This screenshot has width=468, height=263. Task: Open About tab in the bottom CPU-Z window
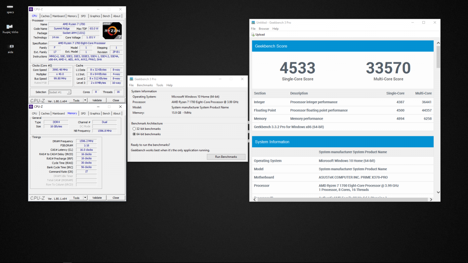117,113
